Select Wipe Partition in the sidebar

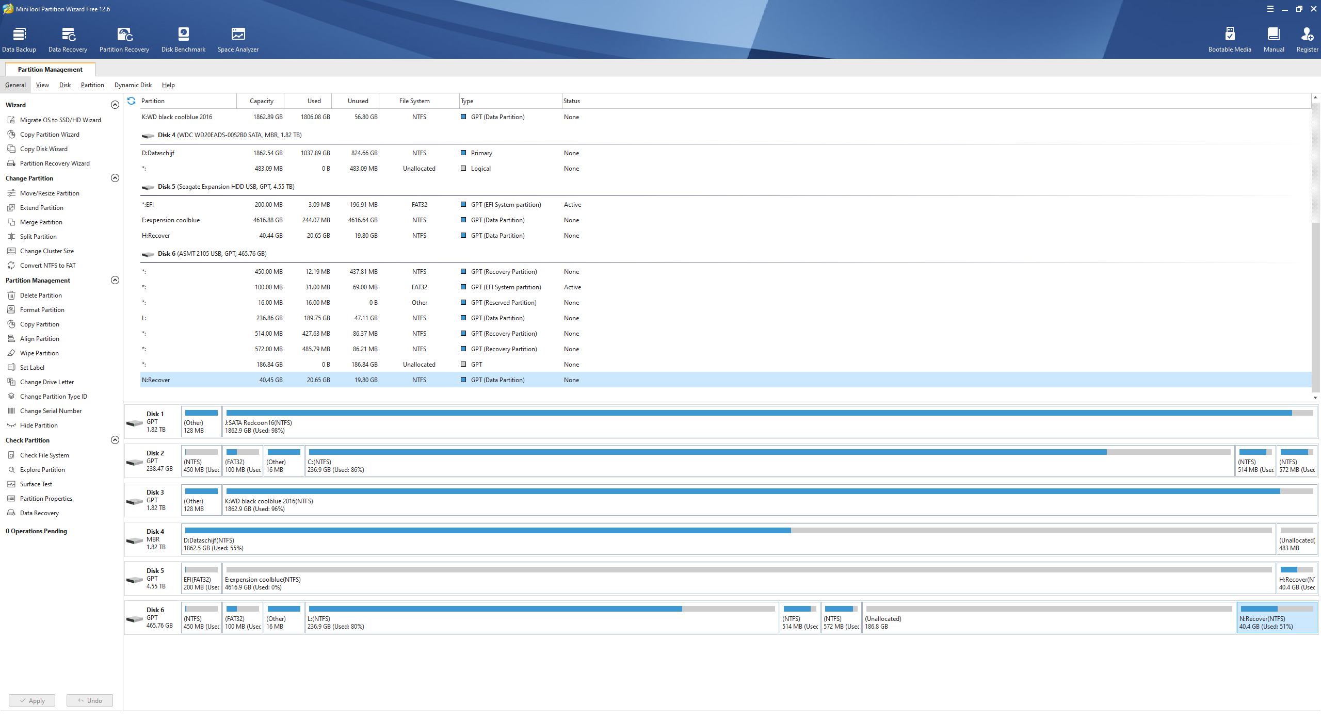click(x=39, y=353)
